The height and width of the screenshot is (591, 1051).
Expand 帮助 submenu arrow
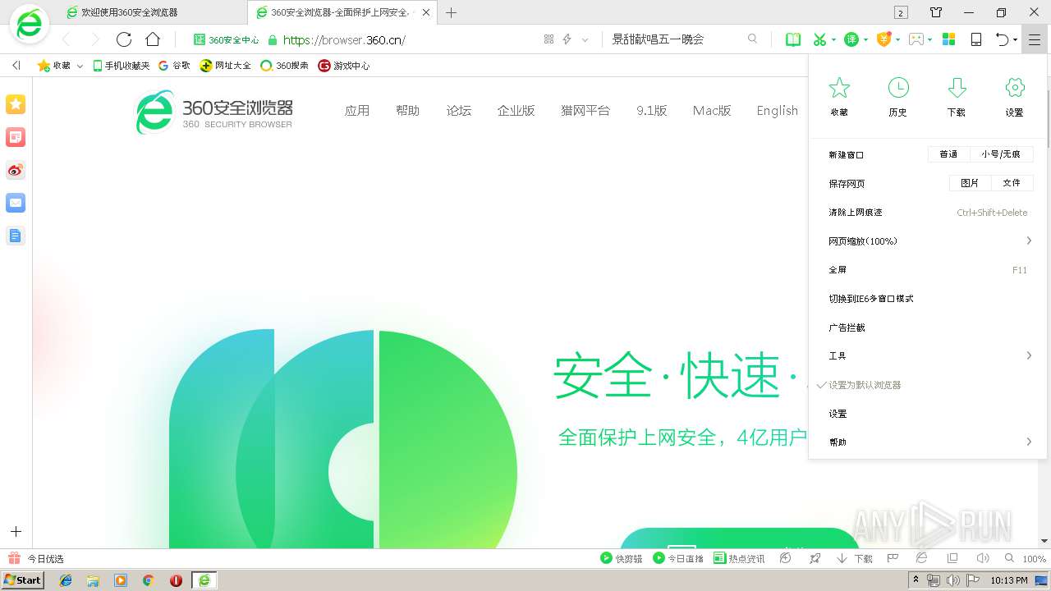coord(1029,442)
